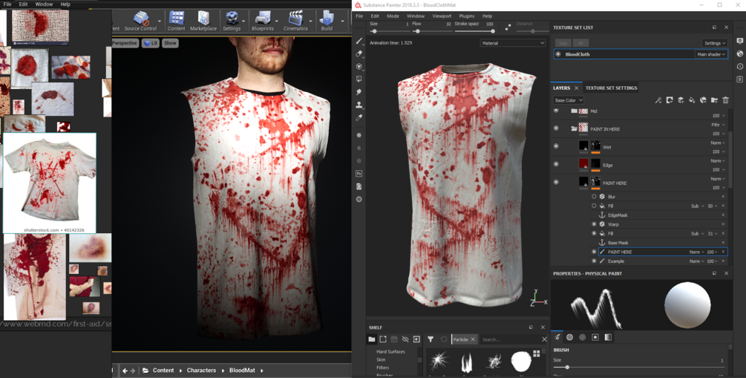This screenshot has height=378, width=746.
Task: Add a new folder in Layers panel
Action: coord(714,100)
